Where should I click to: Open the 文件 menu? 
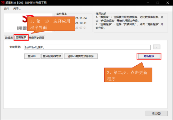6,8
